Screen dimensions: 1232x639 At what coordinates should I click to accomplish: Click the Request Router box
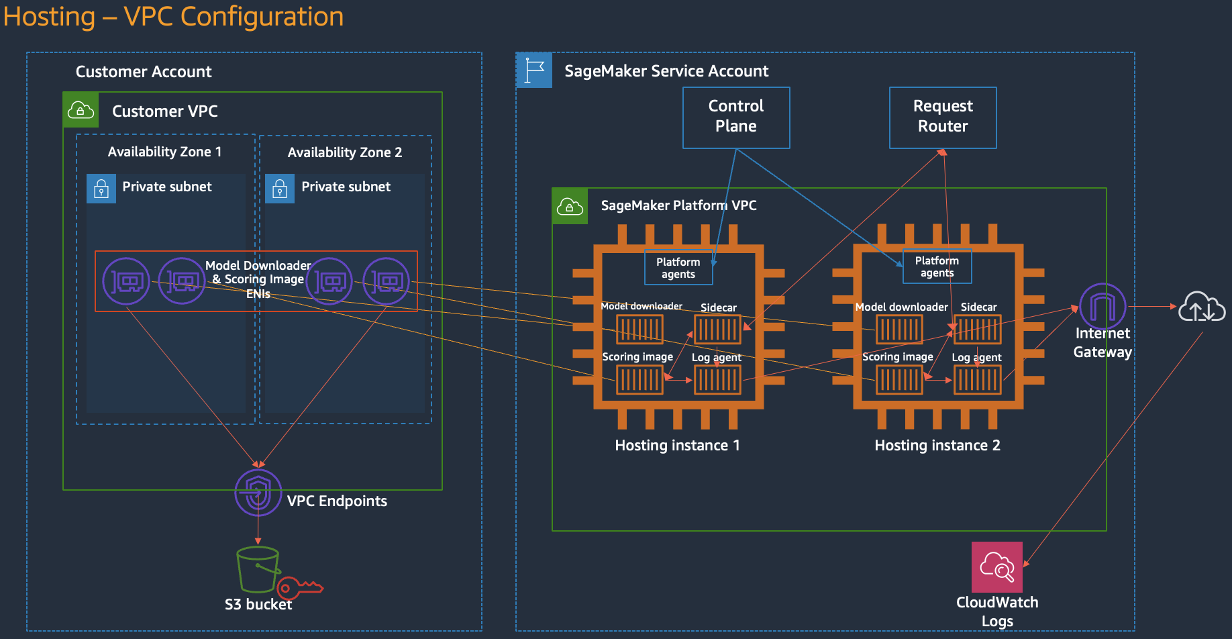(943, 117)
